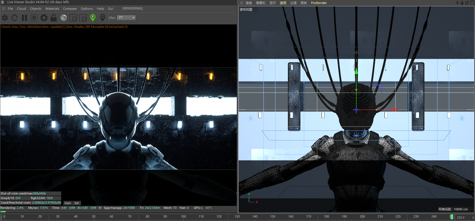
Task: Click the Mesh: 70 status text
Action: 170,208
